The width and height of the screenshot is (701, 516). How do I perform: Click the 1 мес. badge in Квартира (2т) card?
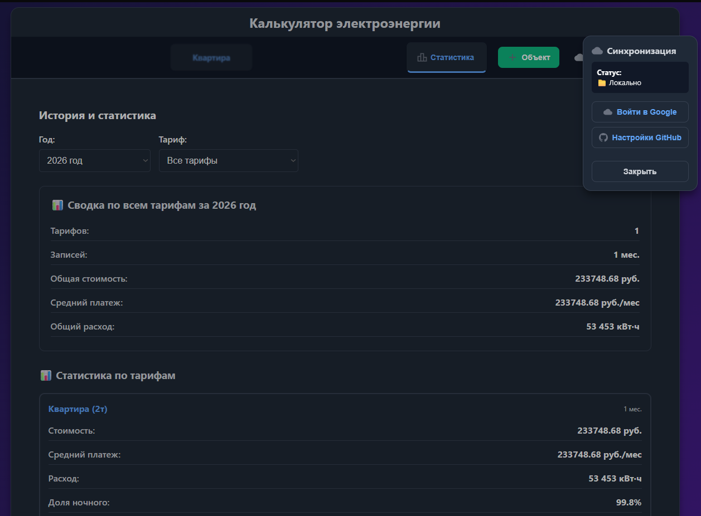tap(632, 409)
